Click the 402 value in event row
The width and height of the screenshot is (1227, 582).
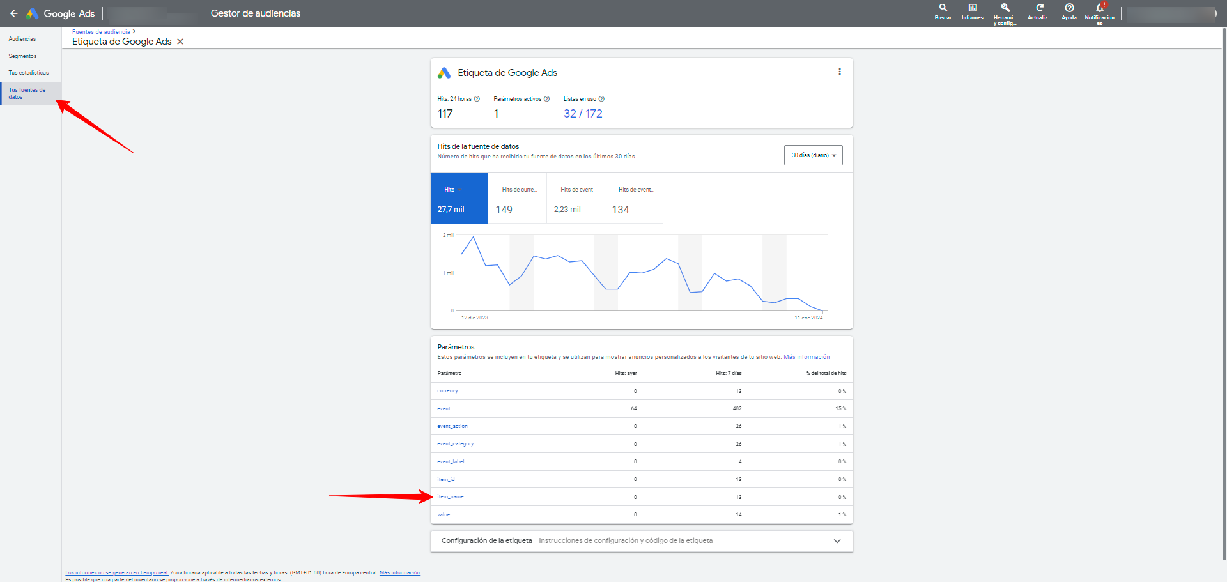[737, 408]
